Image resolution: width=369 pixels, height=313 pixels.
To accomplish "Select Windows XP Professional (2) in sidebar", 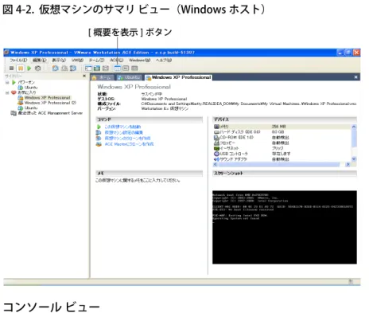I will (47, 103).
